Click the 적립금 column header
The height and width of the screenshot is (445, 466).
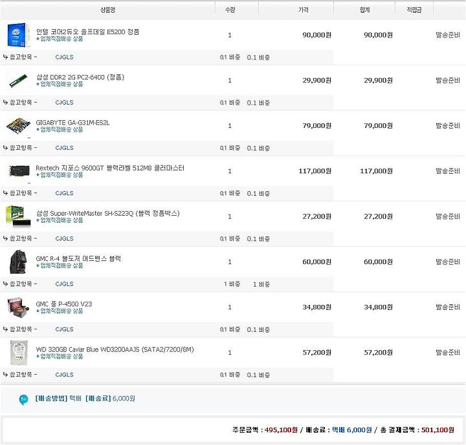(414, 10)
